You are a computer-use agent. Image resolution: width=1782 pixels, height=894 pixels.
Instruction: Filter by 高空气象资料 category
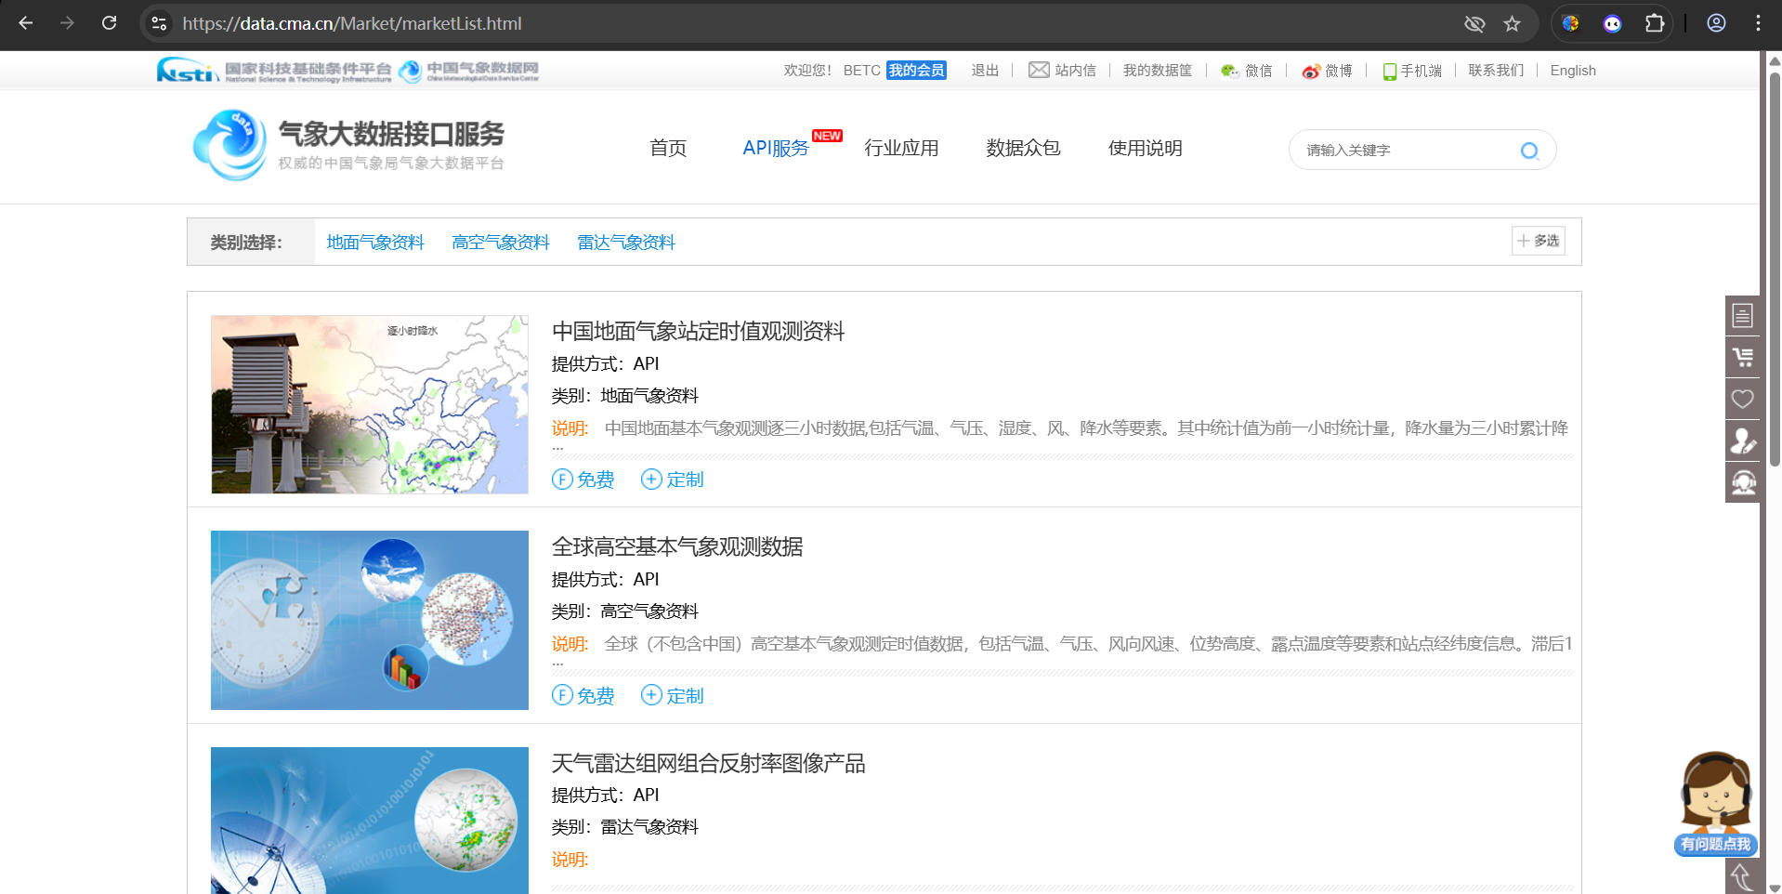(501, 243)
